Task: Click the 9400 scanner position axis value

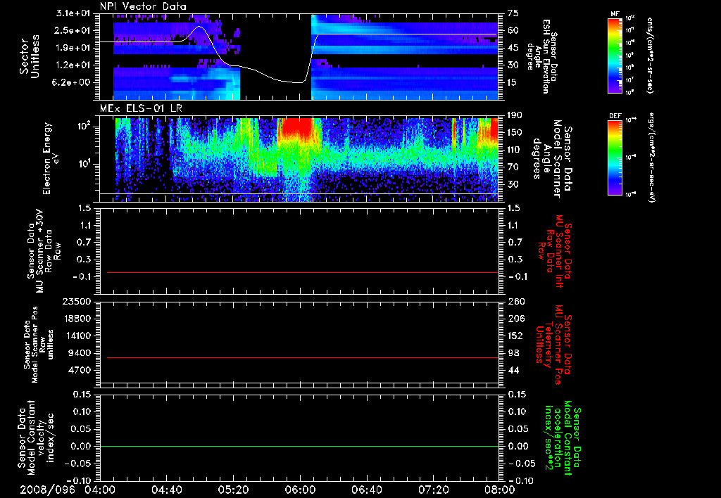Action: [80, 353]
